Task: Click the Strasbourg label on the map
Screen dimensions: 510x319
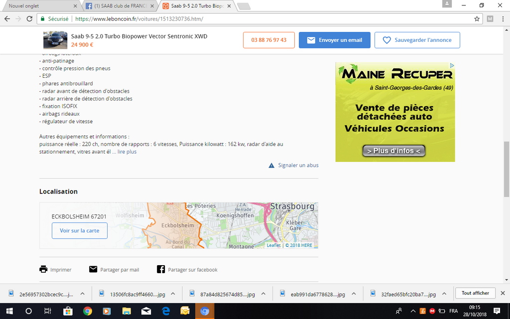Action: coord(292,206)
